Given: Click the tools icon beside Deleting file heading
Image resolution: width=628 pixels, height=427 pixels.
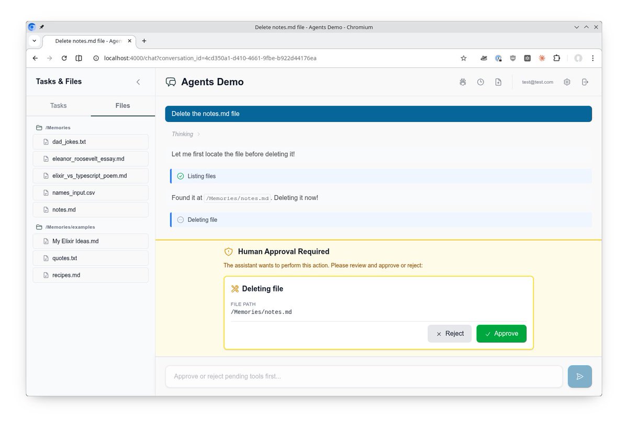Looking at the screenshot, I should pyautogui.click(x=235, y=289).
